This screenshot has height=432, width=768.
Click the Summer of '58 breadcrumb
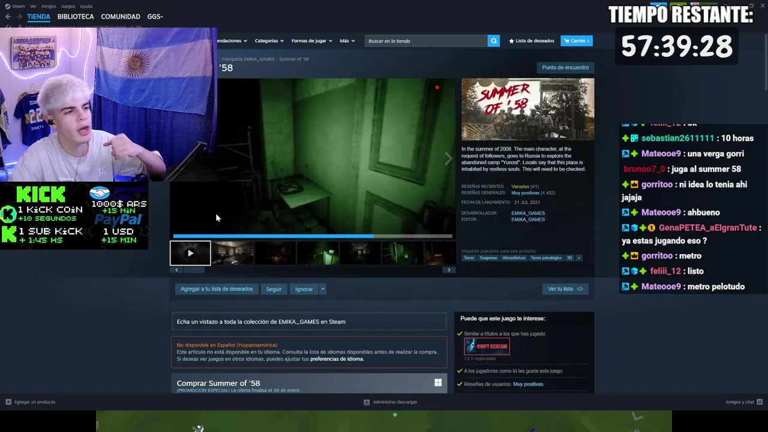[x=294, y=59]
